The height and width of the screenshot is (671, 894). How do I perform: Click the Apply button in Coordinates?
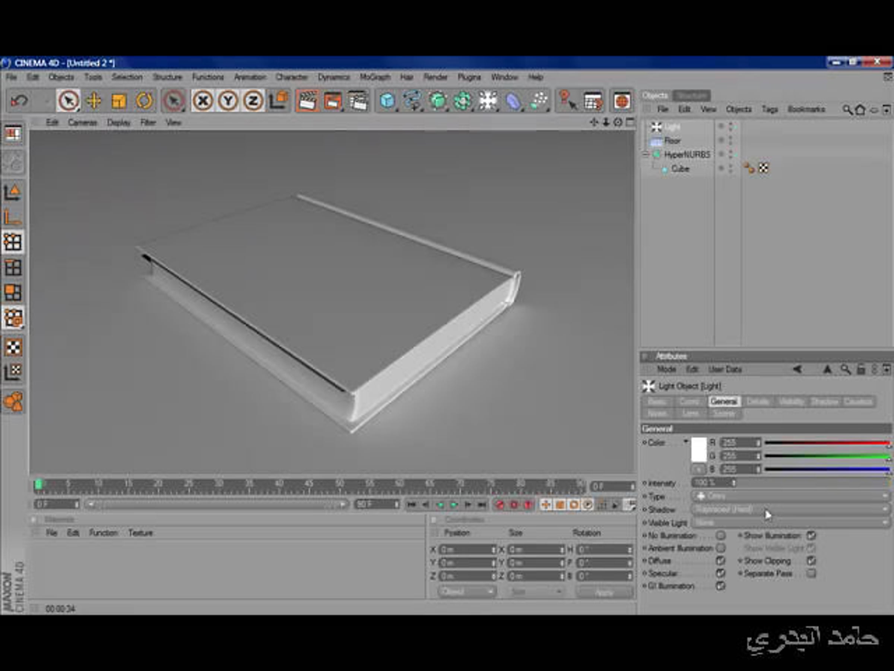coord(605,592)
